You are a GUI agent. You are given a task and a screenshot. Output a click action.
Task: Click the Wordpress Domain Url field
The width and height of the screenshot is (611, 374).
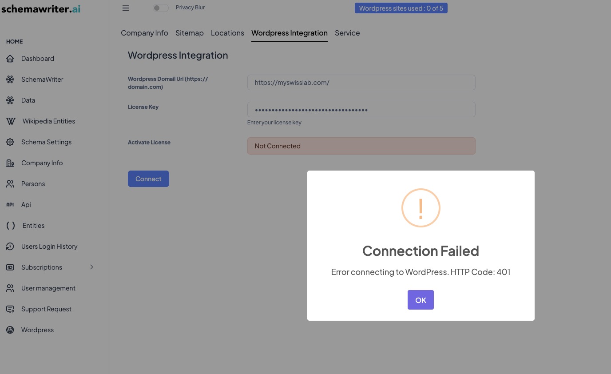361,83
